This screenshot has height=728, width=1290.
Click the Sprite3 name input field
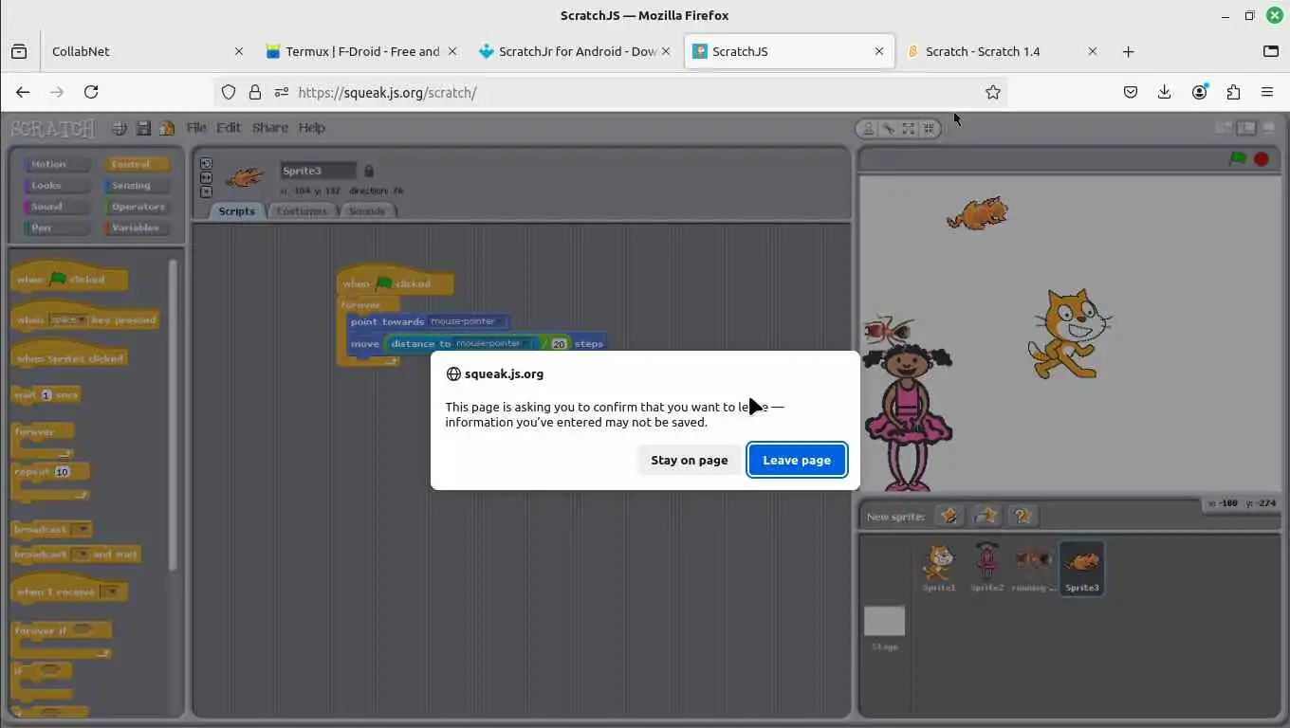tap(318, 171)
